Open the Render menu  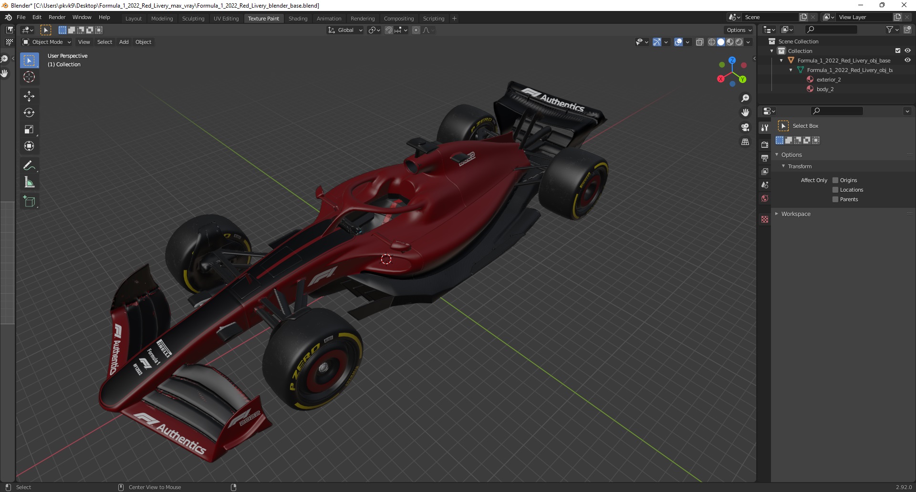point(57,17)
